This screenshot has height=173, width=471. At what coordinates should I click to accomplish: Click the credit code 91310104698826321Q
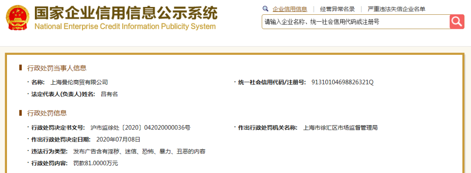(x=343, y=82)
